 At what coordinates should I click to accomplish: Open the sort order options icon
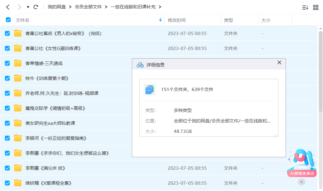(x=305, y=7)
